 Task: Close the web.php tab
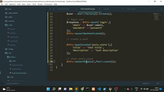tap(122, 9)
